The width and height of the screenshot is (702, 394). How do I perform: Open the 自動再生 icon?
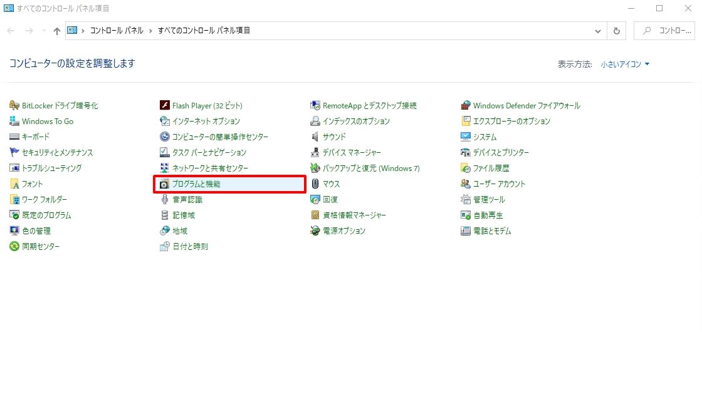tap(466, 215)
